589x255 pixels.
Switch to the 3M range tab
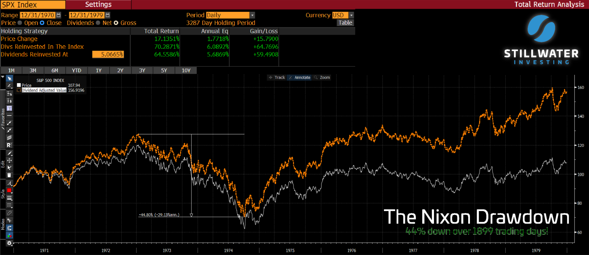click(x=33, y=71)
